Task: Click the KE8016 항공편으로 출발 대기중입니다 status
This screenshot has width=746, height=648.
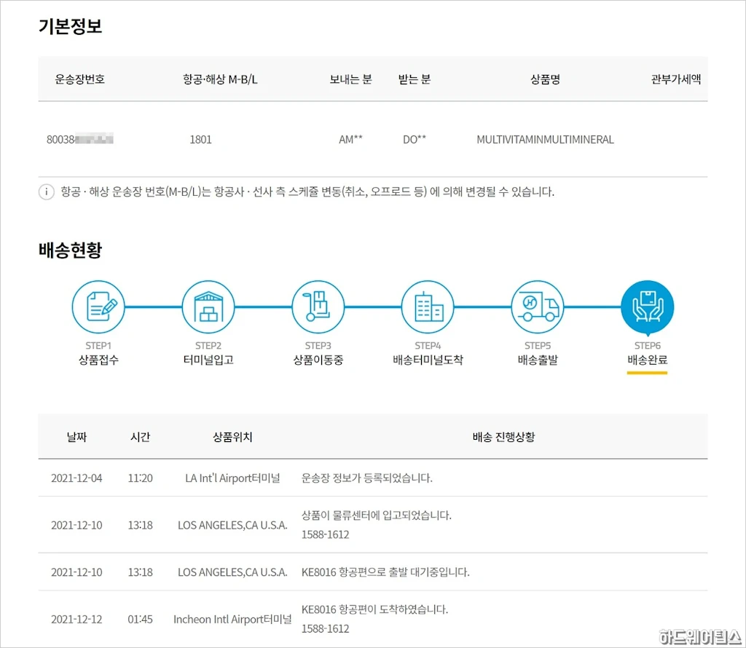Action: 385,572
